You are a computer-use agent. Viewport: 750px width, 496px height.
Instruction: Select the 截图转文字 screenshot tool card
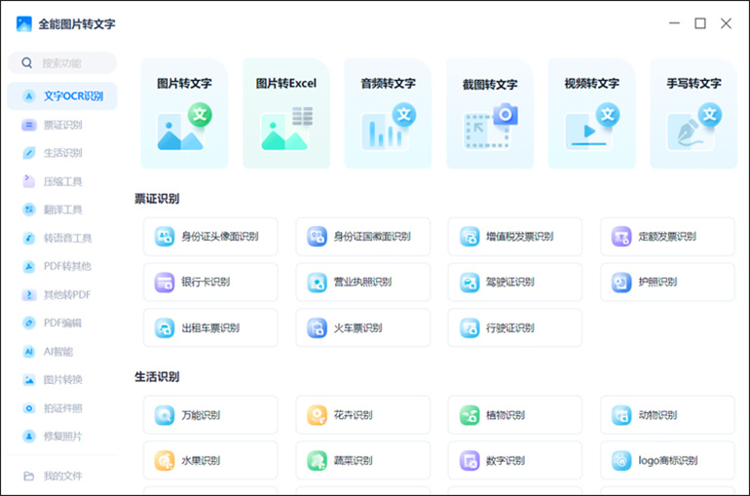click(489, 113)
